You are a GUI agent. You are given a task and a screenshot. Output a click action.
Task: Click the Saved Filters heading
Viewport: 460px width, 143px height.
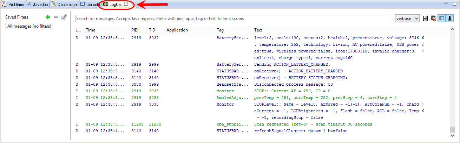click(17, 17)
